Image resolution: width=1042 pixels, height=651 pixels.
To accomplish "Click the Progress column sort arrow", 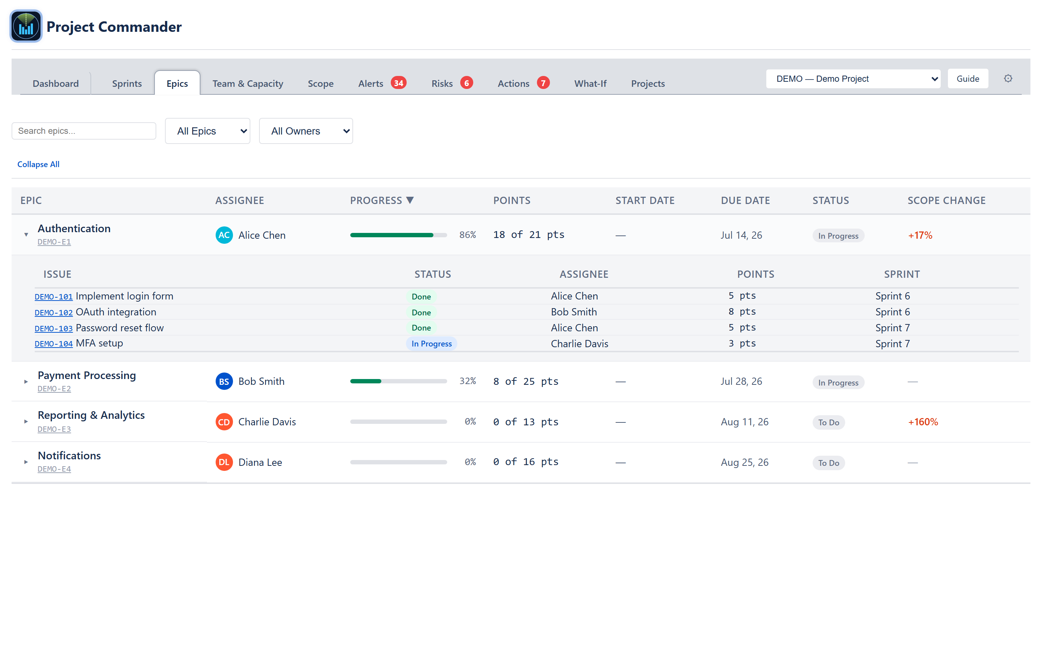I will tap(410, 200).
